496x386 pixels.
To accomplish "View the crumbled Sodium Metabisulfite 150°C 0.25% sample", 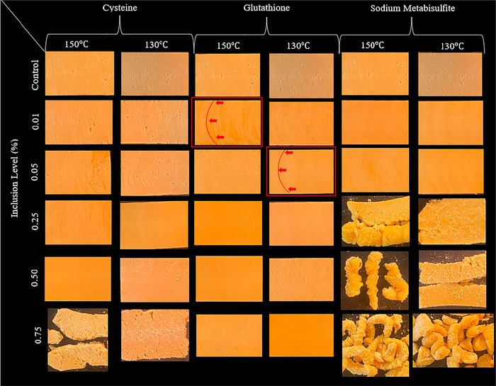I will coord(376,221).
